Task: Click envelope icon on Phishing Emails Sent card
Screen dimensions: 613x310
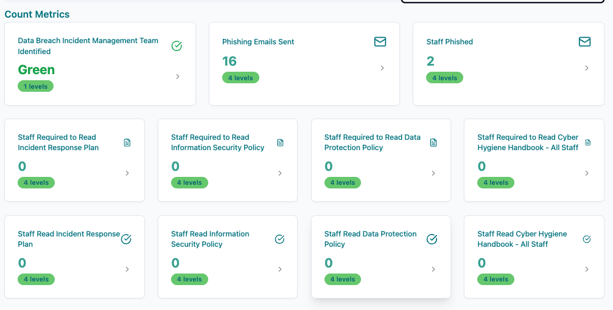Action: click(x=380, y=42)
